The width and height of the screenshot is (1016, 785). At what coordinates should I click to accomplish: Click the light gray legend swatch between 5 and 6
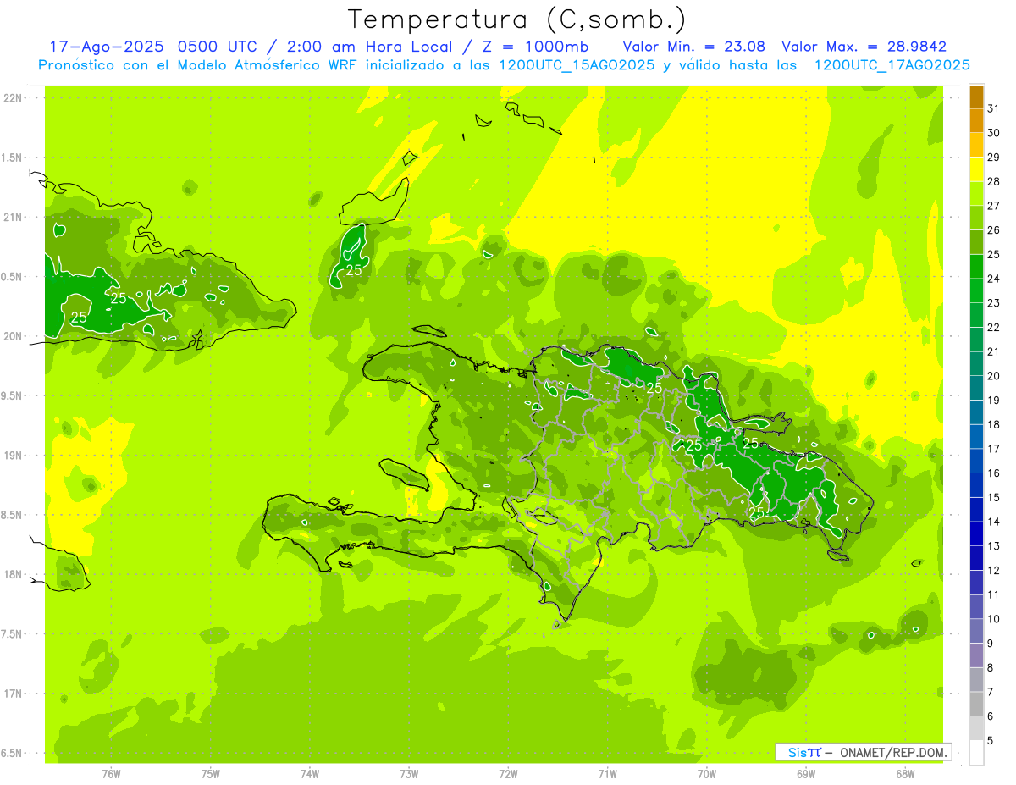click(976, 727)
